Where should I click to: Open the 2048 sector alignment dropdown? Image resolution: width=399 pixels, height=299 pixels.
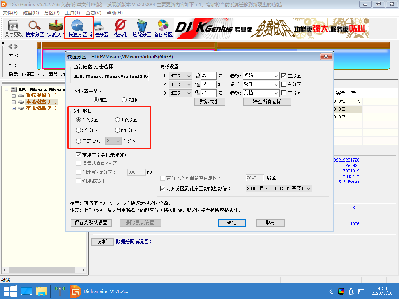point(279,189)
